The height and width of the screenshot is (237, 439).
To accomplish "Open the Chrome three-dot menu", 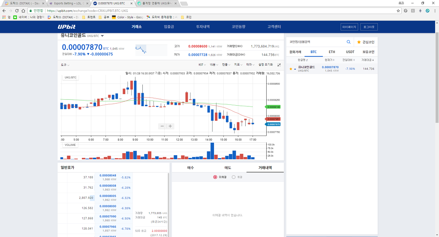I will coord(435,11).
